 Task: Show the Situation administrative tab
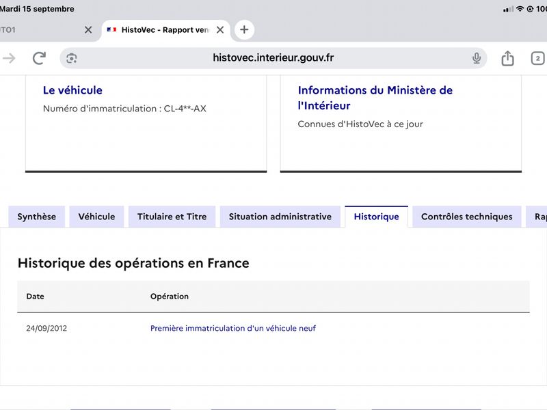tap(280, 217)
